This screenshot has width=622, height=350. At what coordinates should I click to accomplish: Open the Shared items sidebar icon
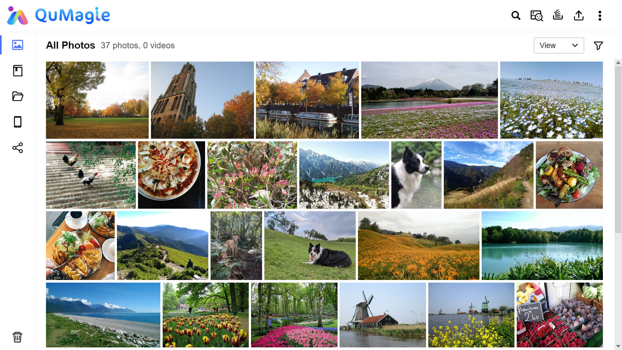pos(17,148)
